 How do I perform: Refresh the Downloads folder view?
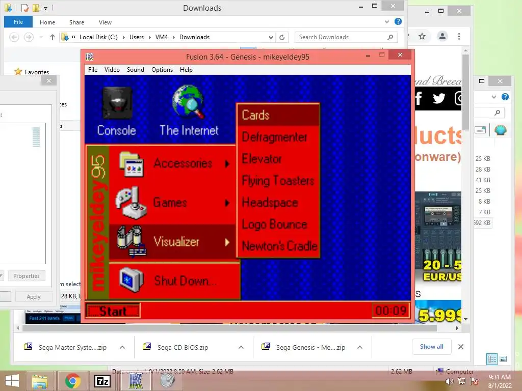(282, 37)
